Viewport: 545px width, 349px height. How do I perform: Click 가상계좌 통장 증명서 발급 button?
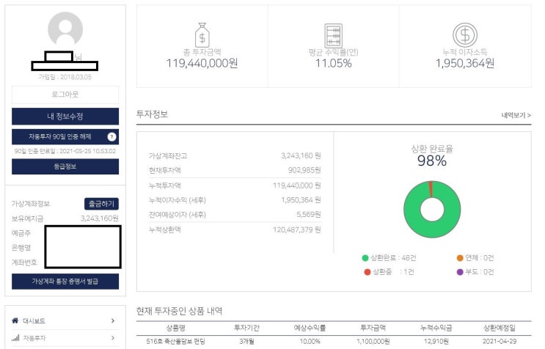point(65,282)
